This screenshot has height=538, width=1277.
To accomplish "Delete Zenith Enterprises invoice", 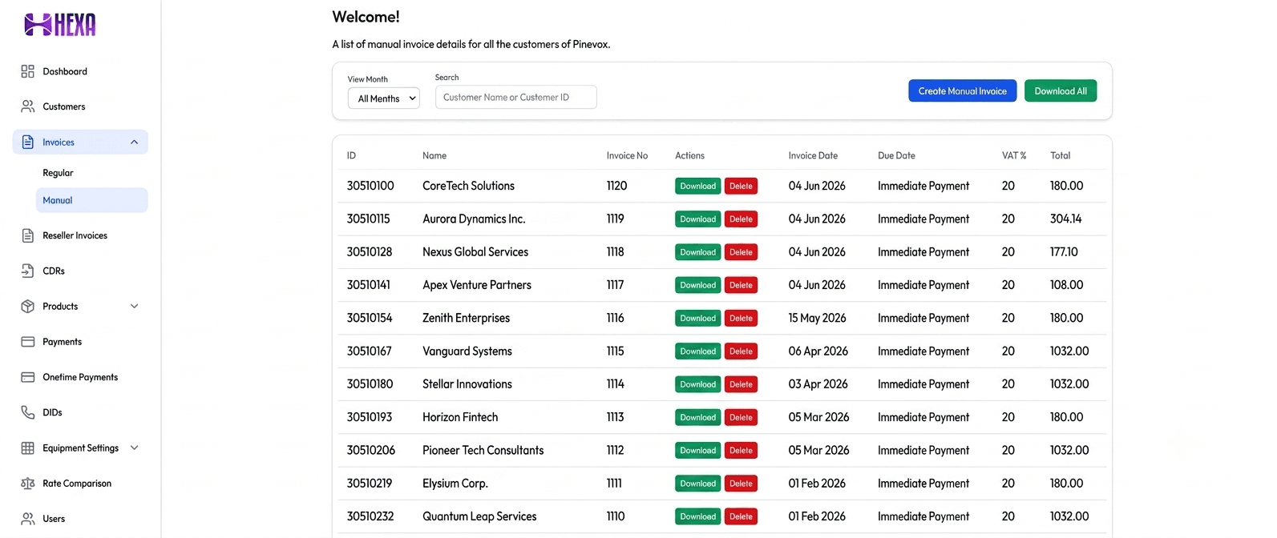I will coord(741,318).
